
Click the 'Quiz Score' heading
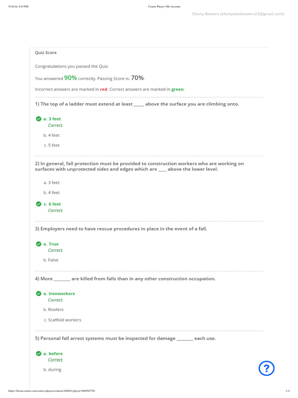(x=46, y=52)
